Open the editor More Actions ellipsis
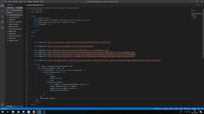Viewport: 204px width, 114px height. pyautogui.click(x=201, y=5)
